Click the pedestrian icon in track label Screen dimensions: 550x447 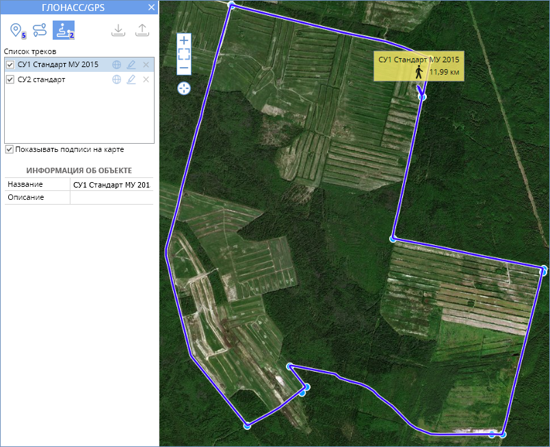419,73
